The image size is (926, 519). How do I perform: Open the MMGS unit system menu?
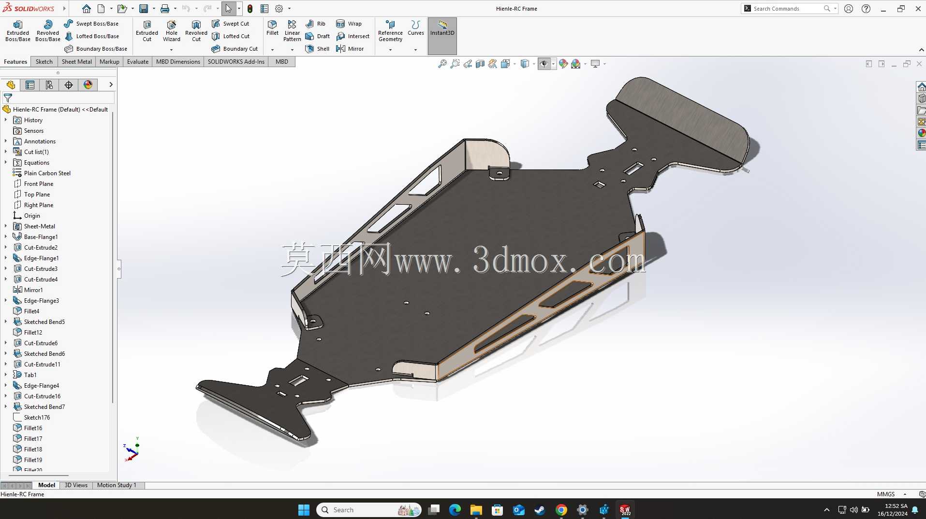(x=891, y=494)
